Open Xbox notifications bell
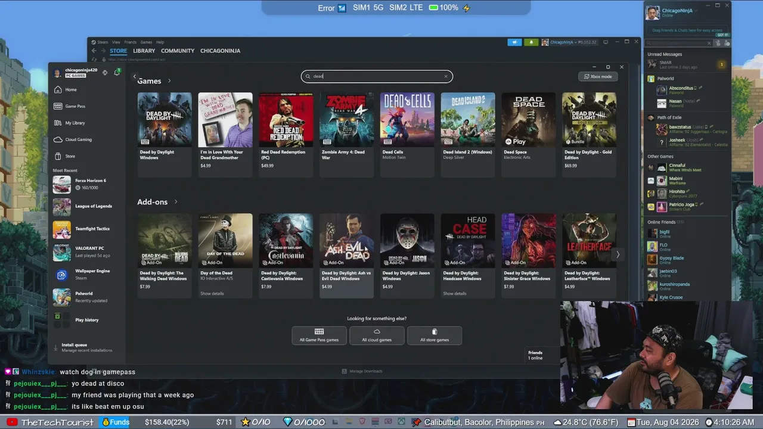 pos(117,73)
